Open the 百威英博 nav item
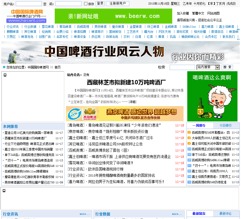Image resolution: width=241 pixels, height=219 pixels. (83, 27)
